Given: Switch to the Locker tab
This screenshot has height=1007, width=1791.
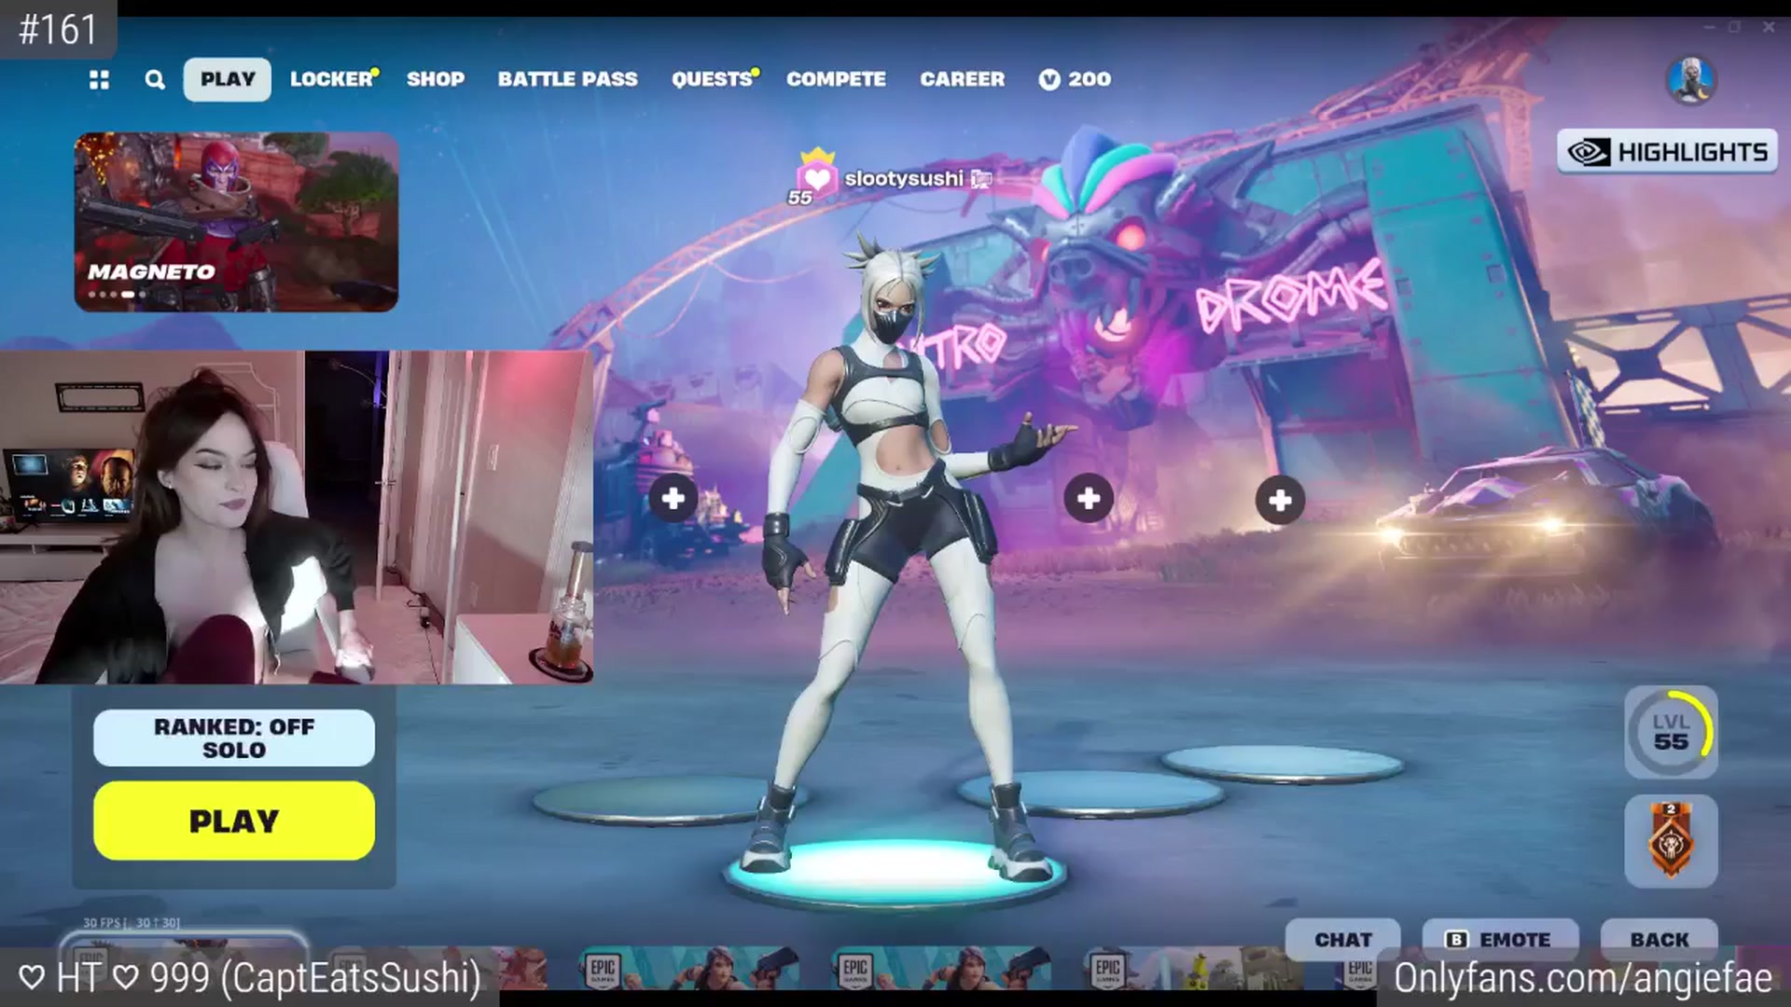Looking at the screenshot, I should [332, 79].
